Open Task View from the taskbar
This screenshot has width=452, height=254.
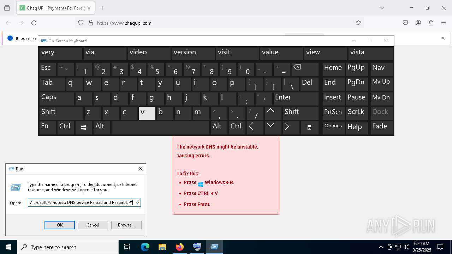127,247
